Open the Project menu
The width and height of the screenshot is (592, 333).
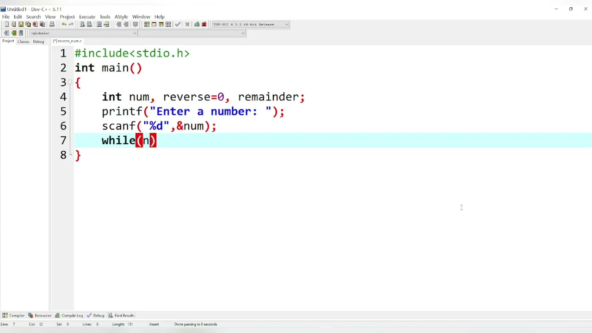pyautogui.click(x=67, y=17)
